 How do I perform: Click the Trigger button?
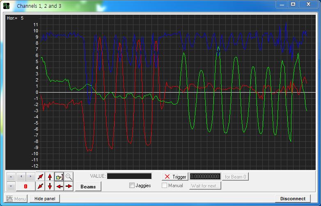(175, 177)
